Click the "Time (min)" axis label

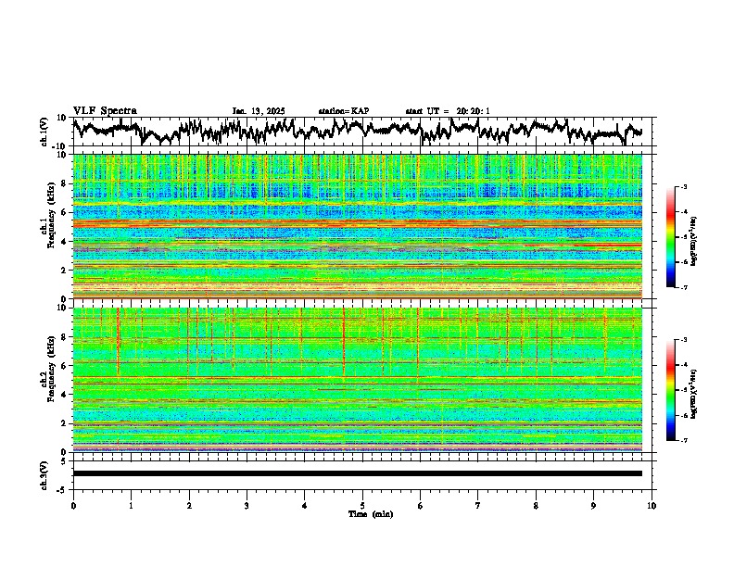[371, 514]
